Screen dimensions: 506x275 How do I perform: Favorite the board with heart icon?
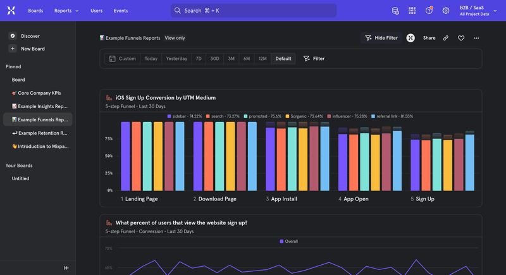tap(461, 38)
